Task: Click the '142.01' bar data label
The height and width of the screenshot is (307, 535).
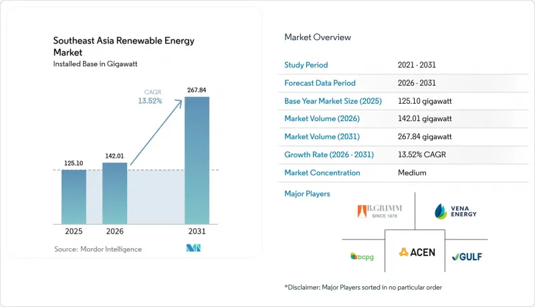Action: click(114, 156)
